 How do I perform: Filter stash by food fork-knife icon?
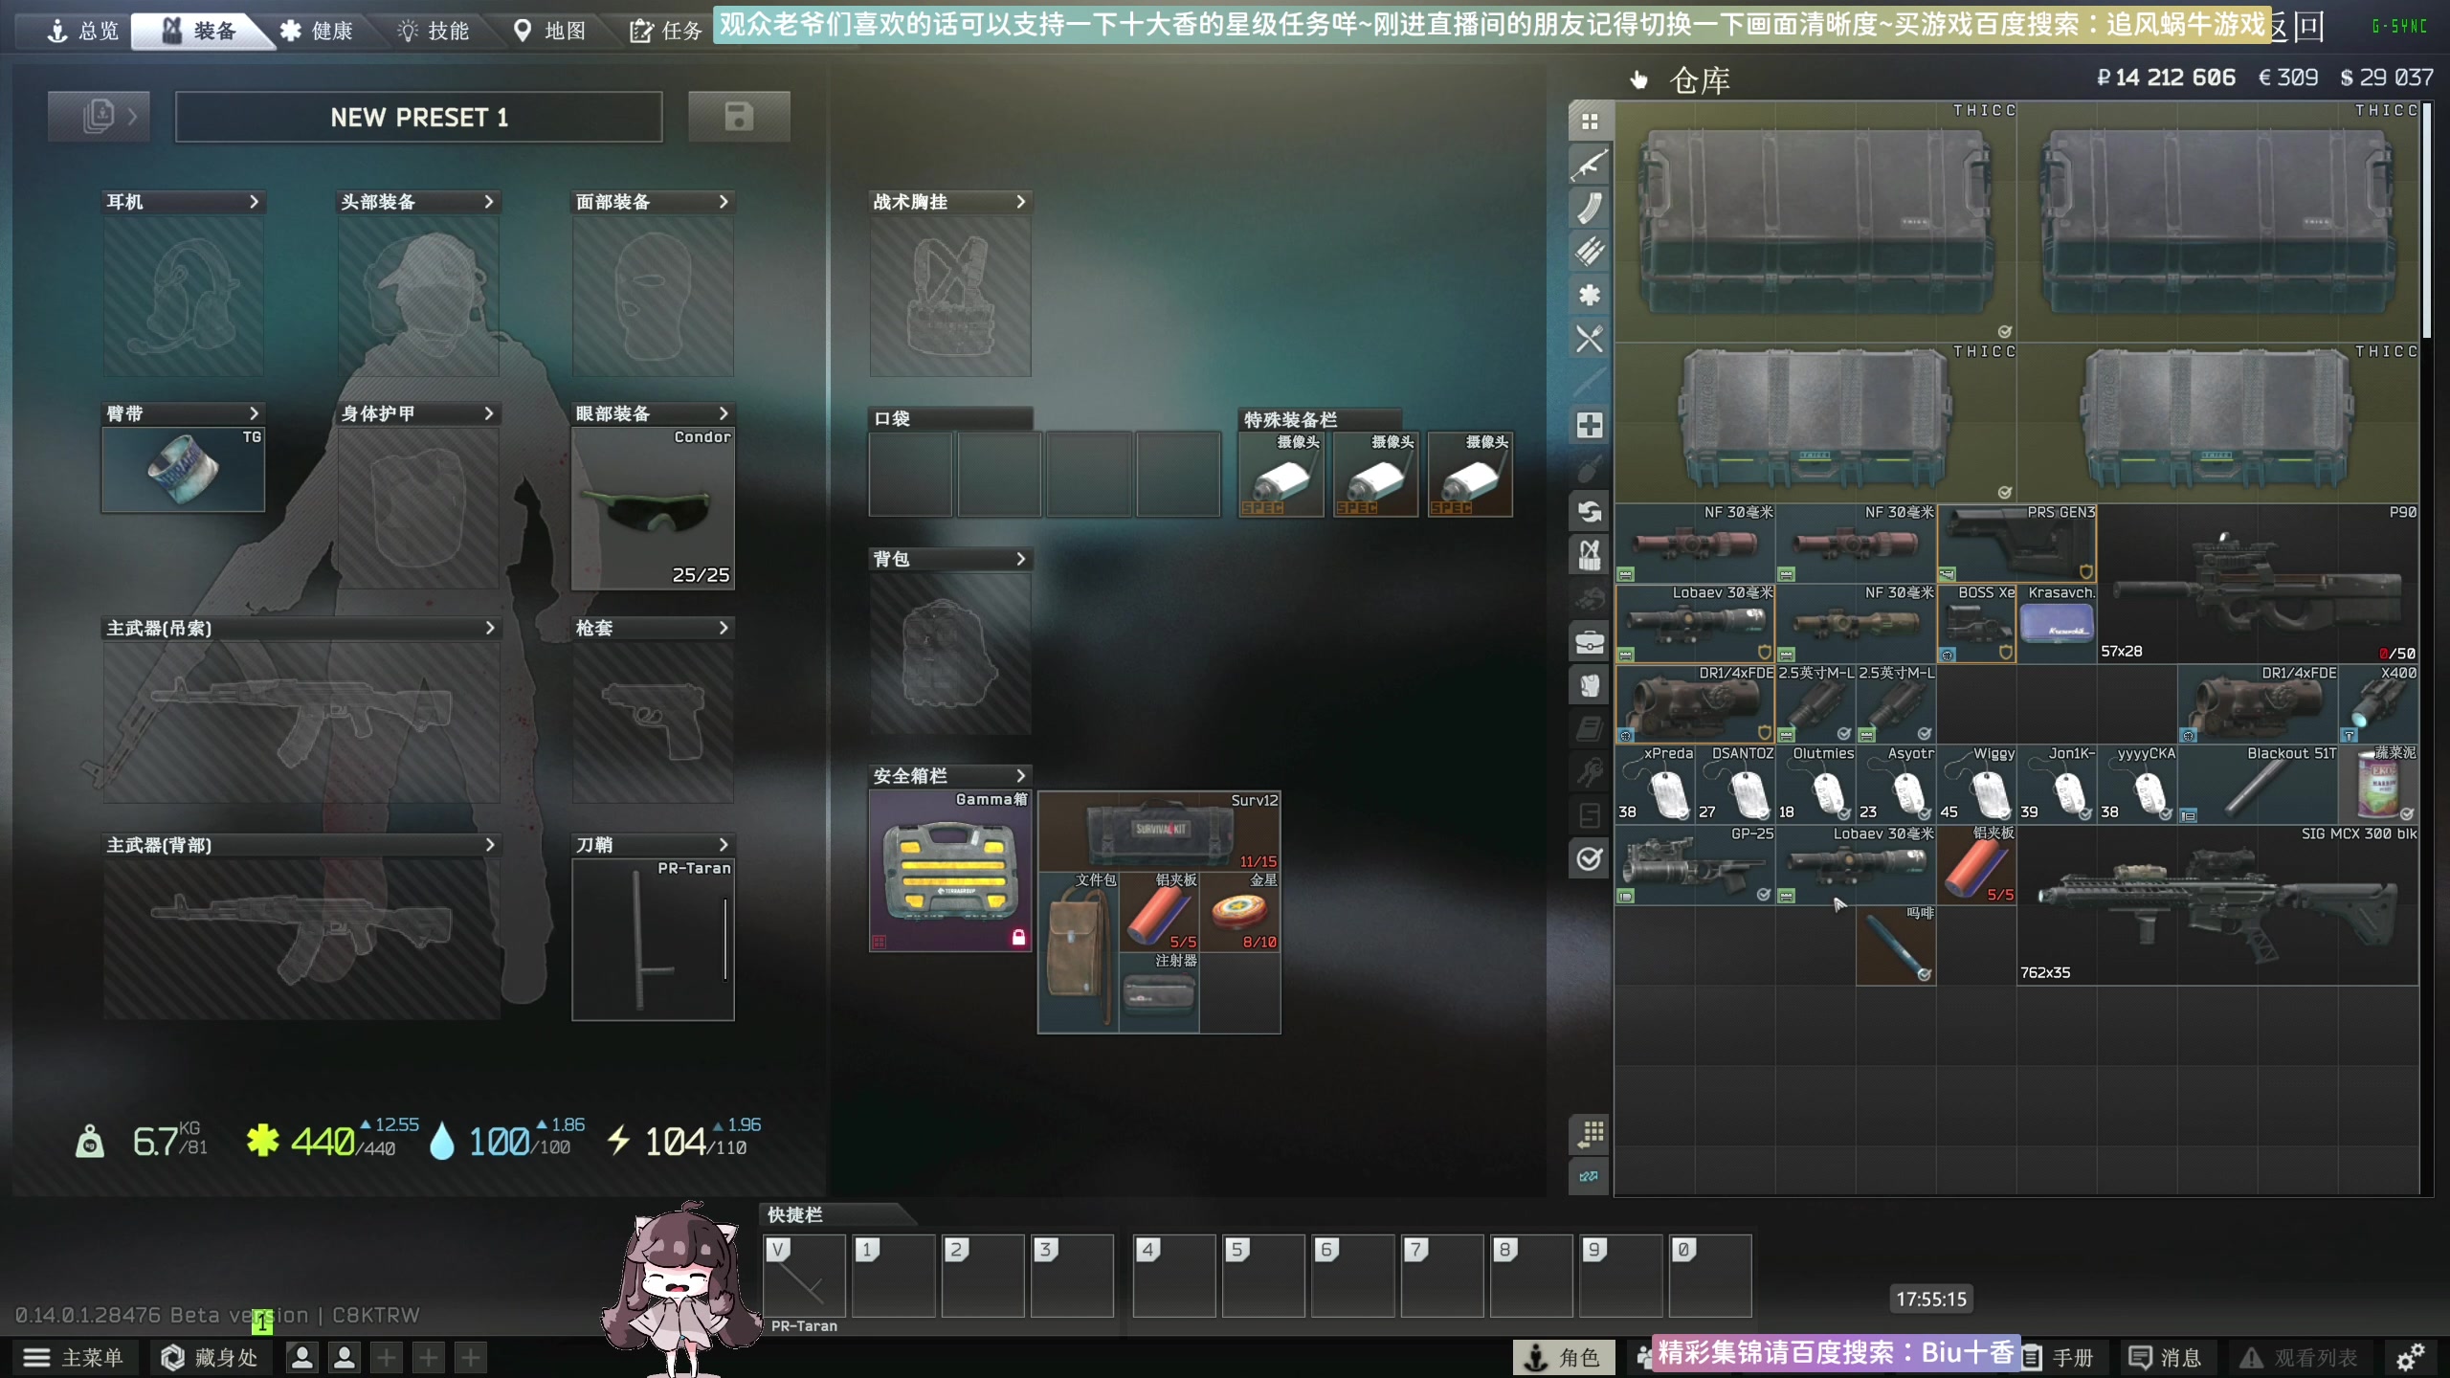[1590, 339]
